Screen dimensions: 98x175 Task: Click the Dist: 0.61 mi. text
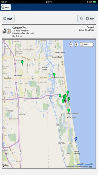point(17,36)
